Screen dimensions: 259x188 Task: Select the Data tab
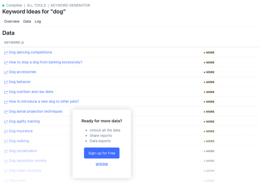pyautogui.click(x=27, y=21)
